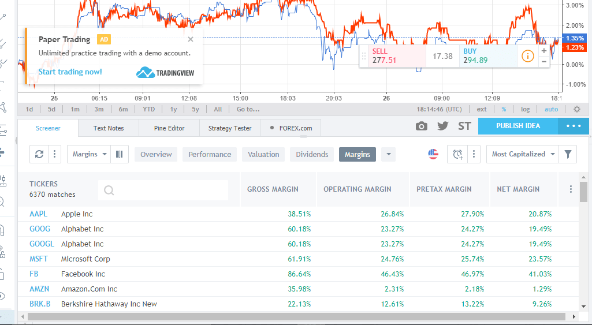This screenshot has height=325, width=592.
Task: Click the SELL 277.51 button
Action: pos(397,56)
